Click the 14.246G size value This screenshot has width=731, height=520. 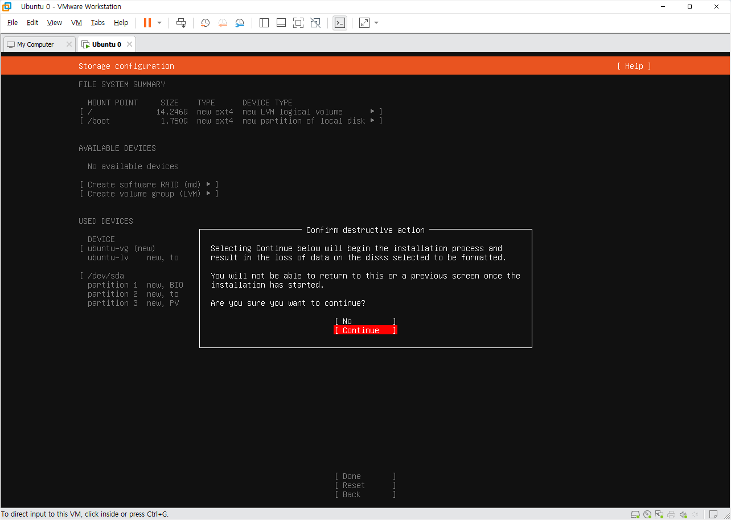point(172,112)
